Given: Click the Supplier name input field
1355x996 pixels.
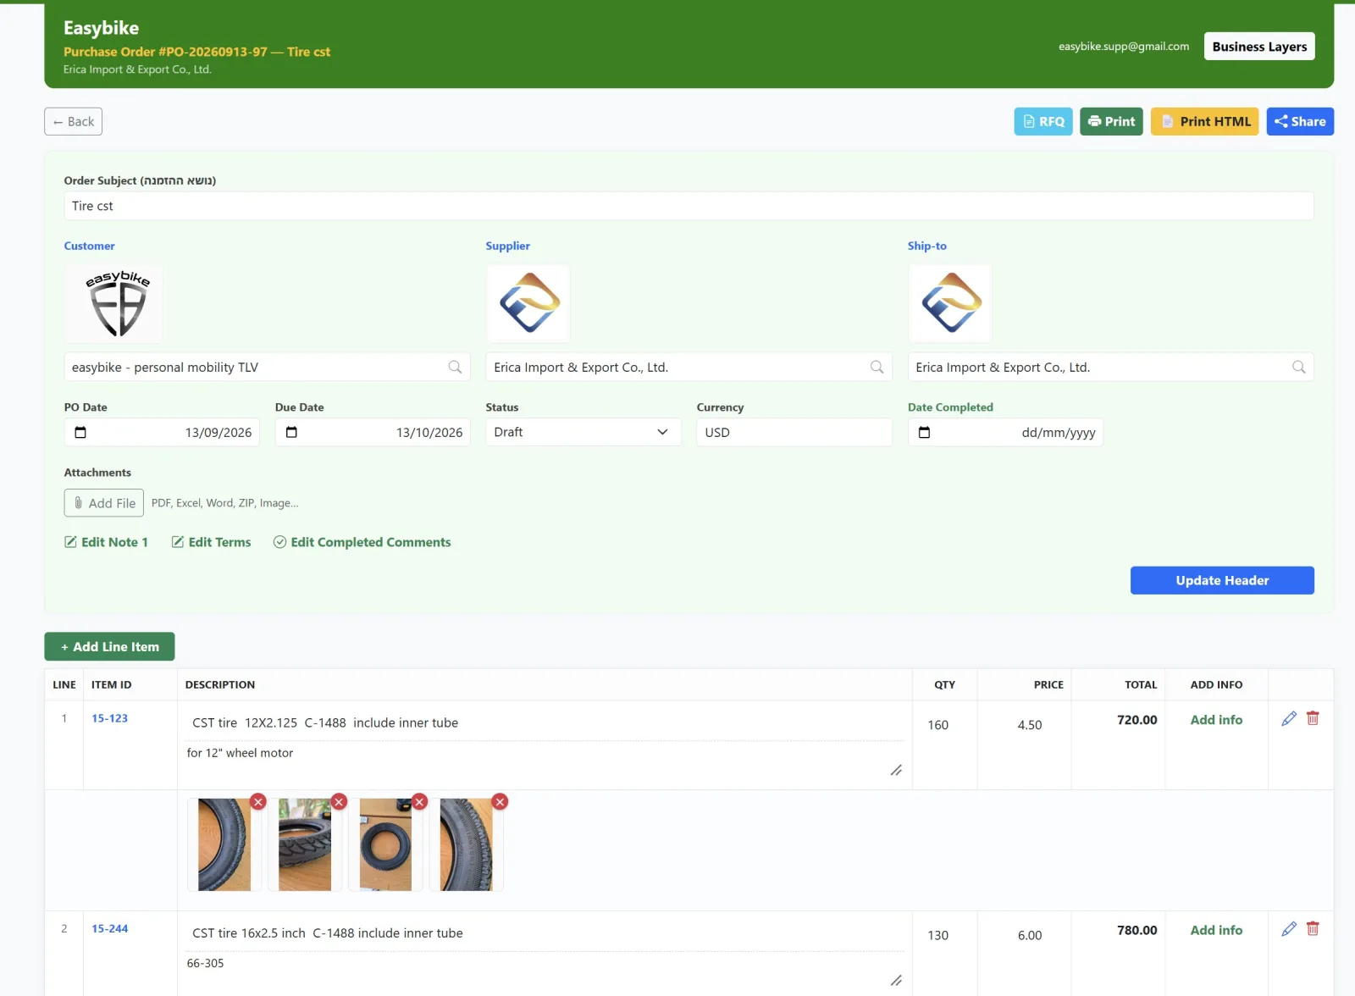Looking at the screenshot, I should click(x=689, y=367).
